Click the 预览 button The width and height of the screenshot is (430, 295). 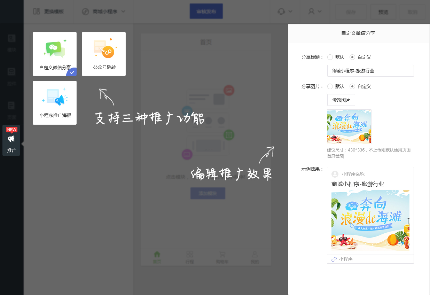pos(383,12)
